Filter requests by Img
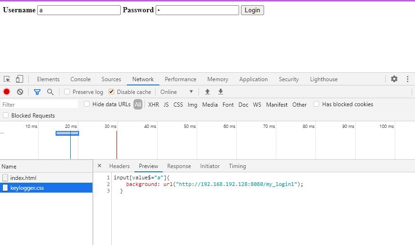 pos(192,105)
